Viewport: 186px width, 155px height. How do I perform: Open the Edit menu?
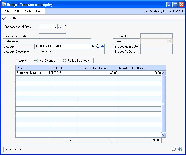(x=17, y=11)
